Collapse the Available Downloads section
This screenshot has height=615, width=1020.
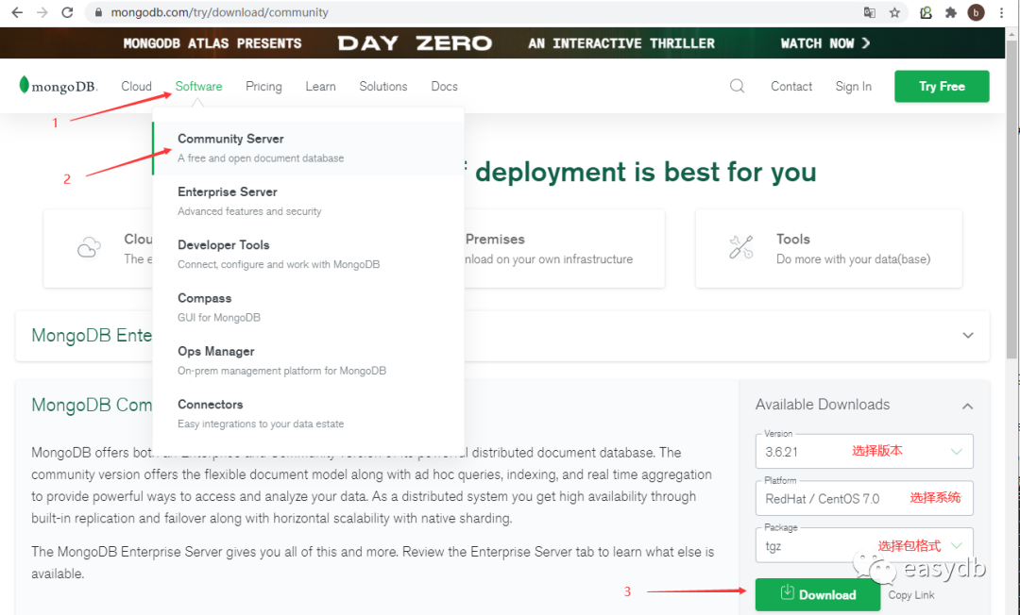coord(968,406)
